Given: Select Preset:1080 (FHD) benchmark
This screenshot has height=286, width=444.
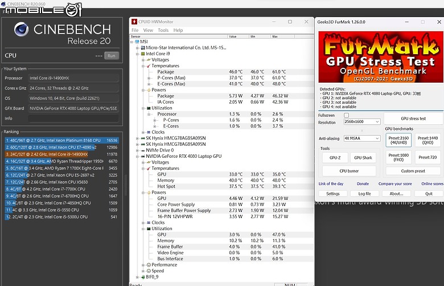Looking at the screenshot, I should (398, 157).
